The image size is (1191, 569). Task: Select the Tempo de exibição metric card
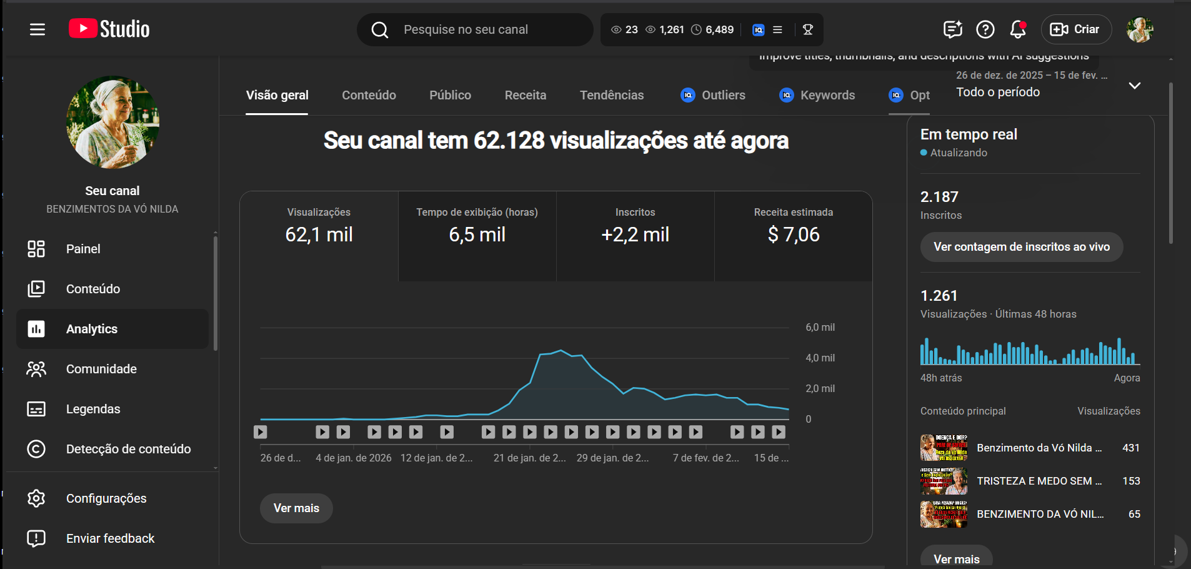[477, 236]
